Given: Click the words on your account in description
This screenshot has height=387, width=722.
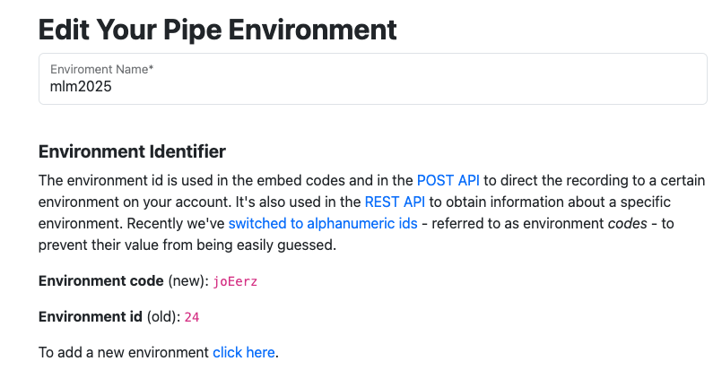Looking at the screenshot, I should click(170, 202).
